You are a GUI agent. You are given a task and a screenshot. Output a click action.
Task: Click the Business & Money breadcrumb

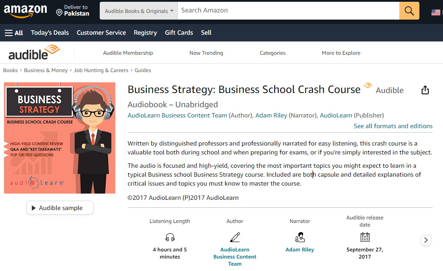tap(46, 70)
